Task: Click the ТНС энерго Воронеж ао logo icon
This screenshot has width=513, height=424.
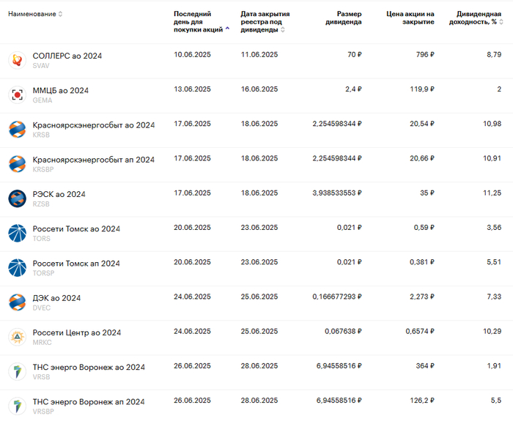Action: 17,371
